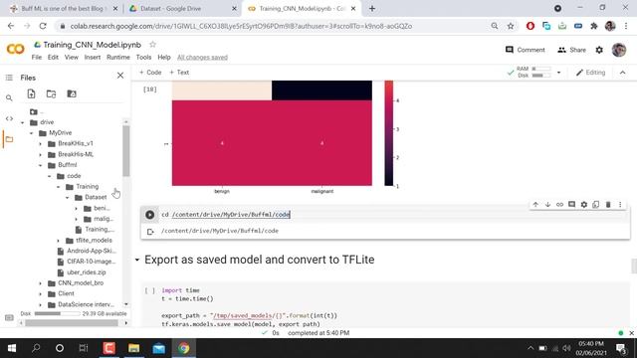Collapse the Dataset folder

(68, 198)
